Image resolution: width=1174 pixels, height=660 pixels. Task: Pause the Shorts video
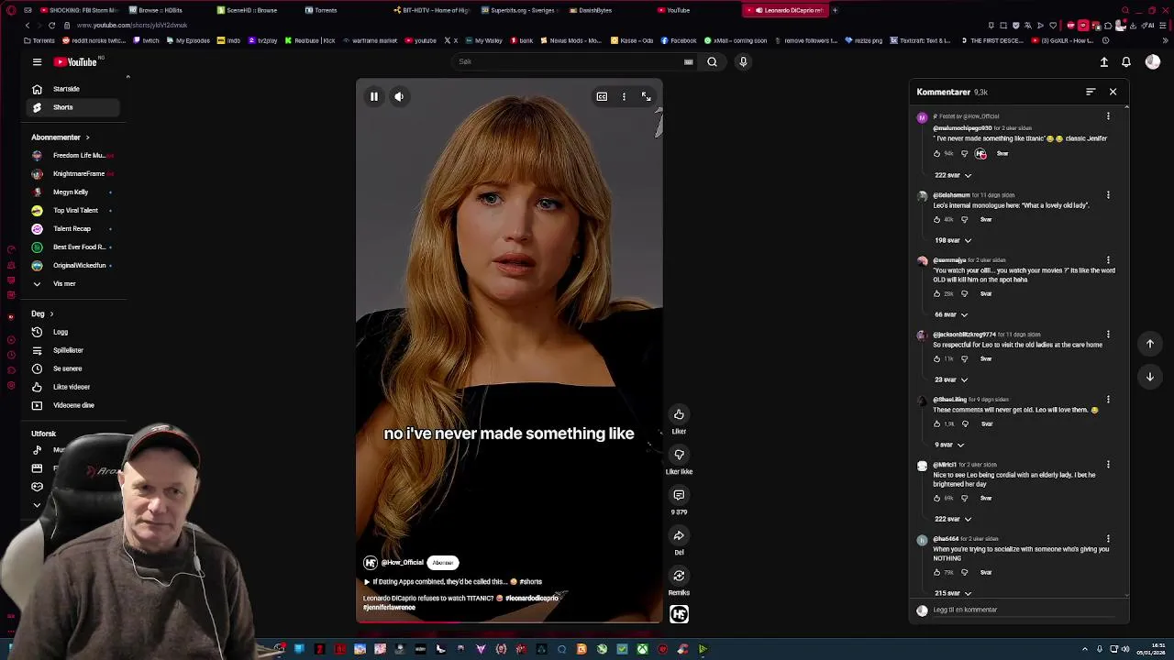tap(374, 96)
